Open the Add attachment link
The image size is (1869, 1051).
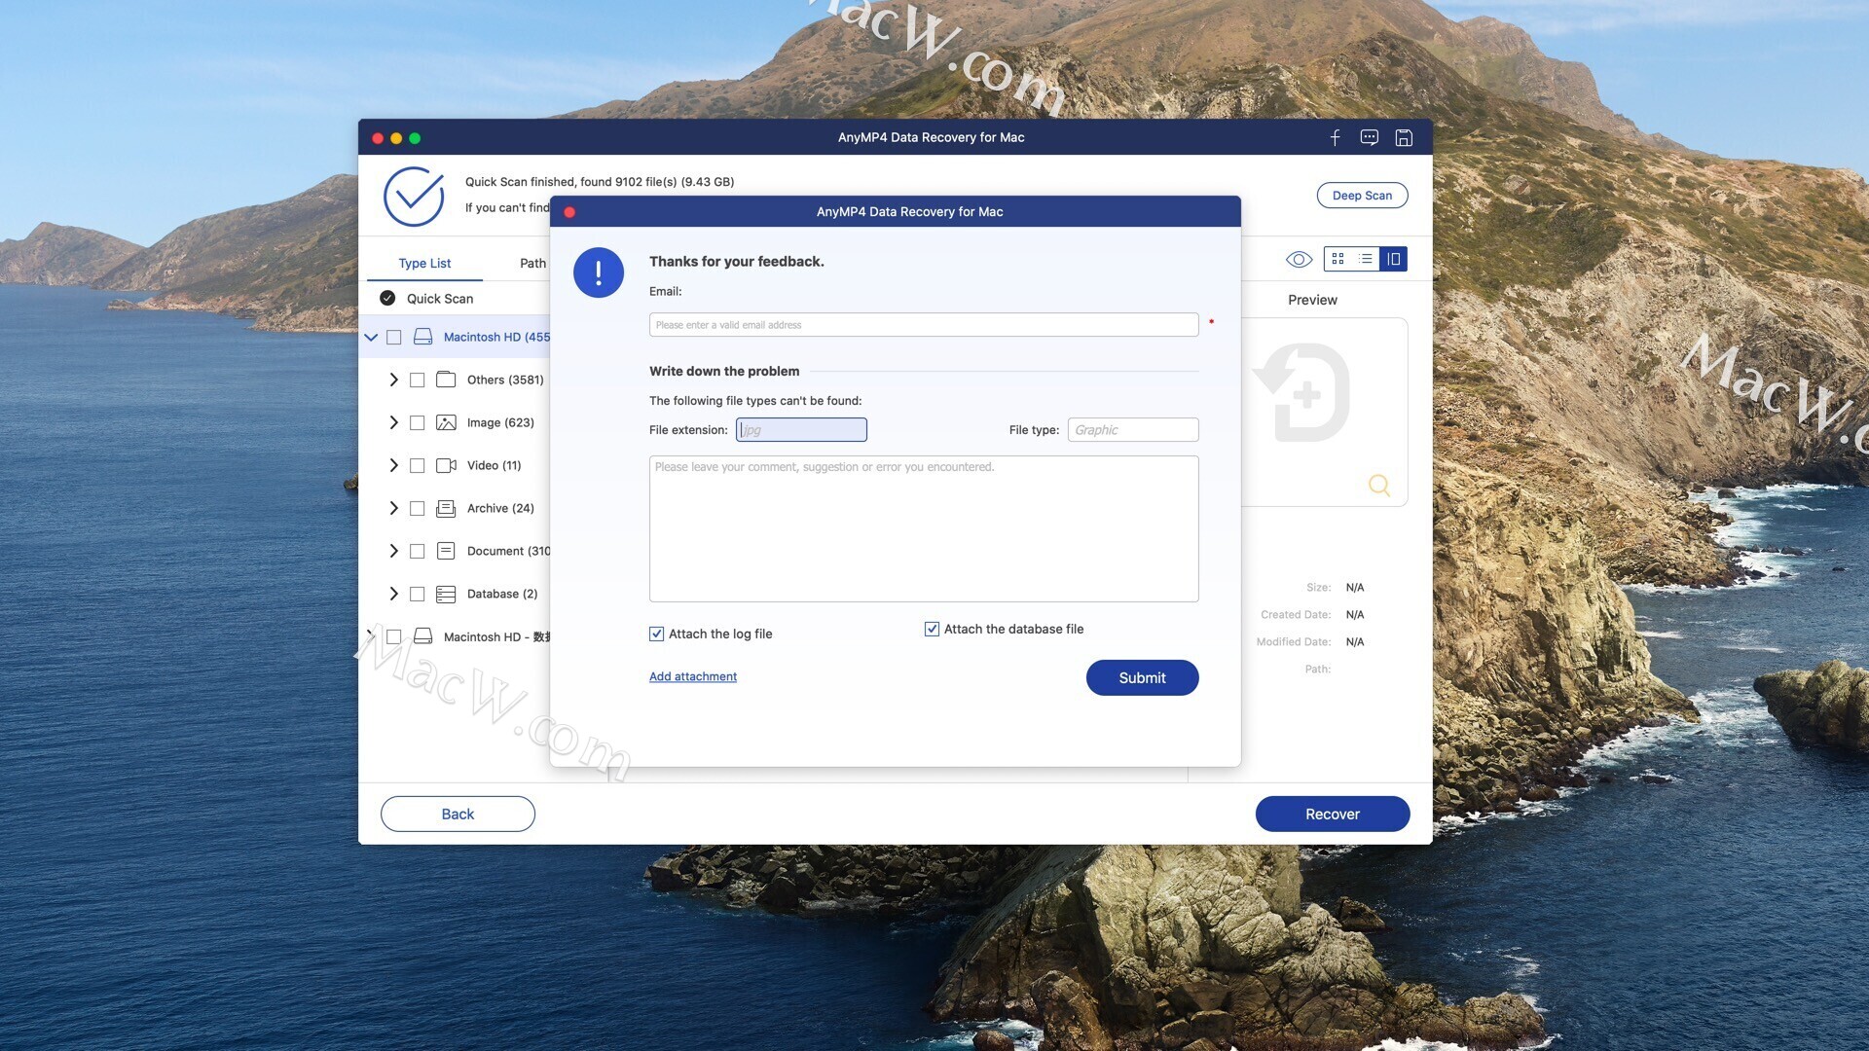click(693, 676)
